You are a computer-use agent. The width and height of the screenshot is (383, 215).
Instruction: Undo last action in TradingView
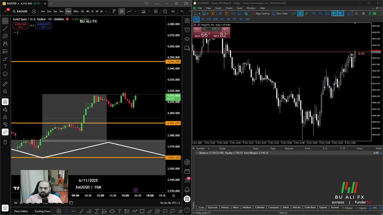(182, 11)
